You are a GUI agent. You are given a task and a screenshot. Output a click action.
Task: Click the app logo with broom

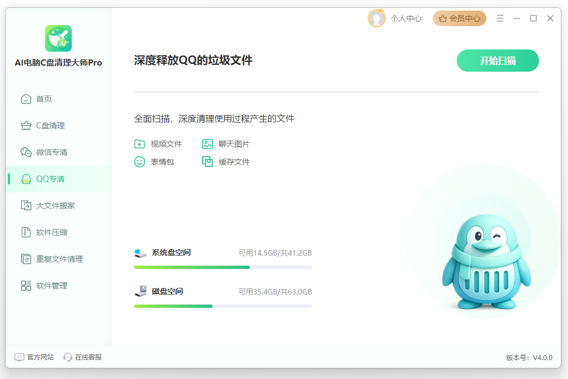(x=58, y=38)
